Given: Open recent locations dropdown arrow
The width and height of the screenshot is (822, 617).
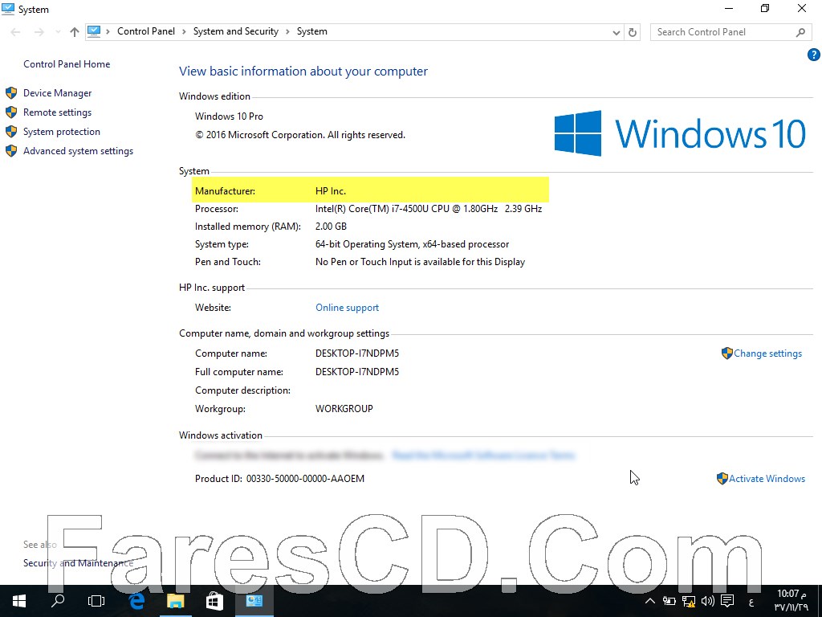Looking at the screenshot, I should click(58, 32).
